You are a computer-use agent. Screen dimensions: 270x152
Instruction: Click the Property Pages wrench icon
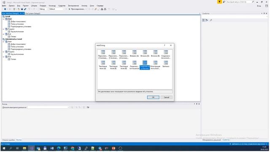point(211,20)
